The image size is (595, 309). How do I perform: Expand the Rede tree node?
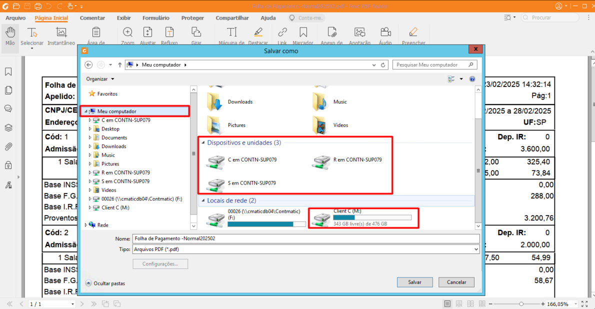[86, 225]
